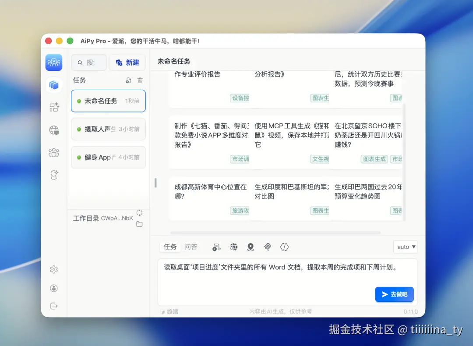Open the community people icon in sidebar

click(54, 152)
